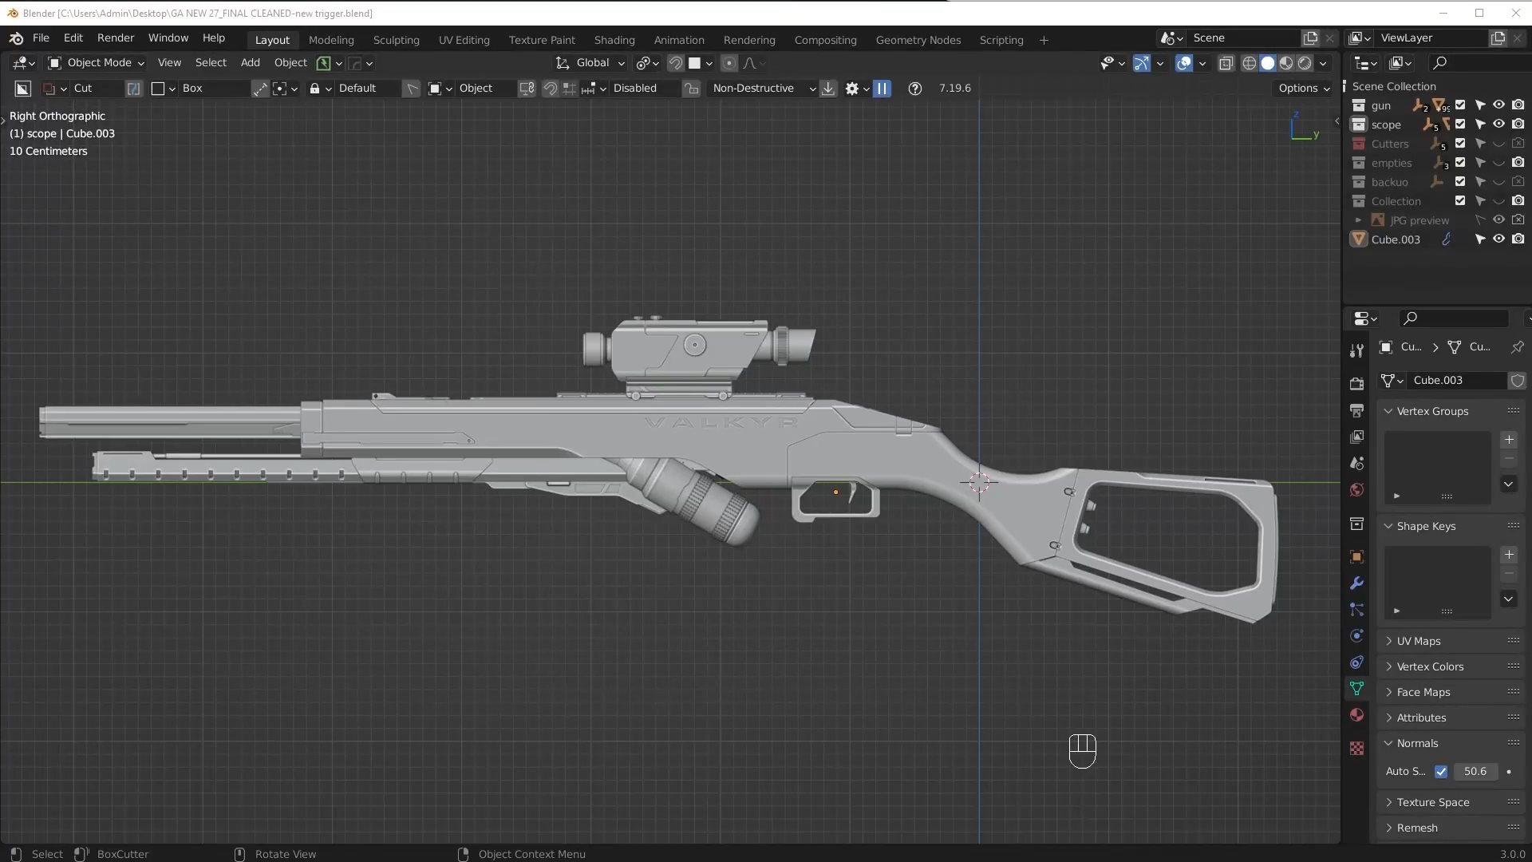Click the BoxCutter help question icon
The width and height of the screenshot is (1532, 862).
(x=915, y=89)
